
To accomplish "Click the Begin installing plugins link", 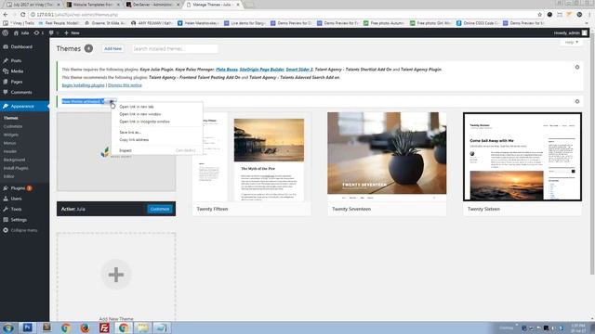I will point(83,85).
